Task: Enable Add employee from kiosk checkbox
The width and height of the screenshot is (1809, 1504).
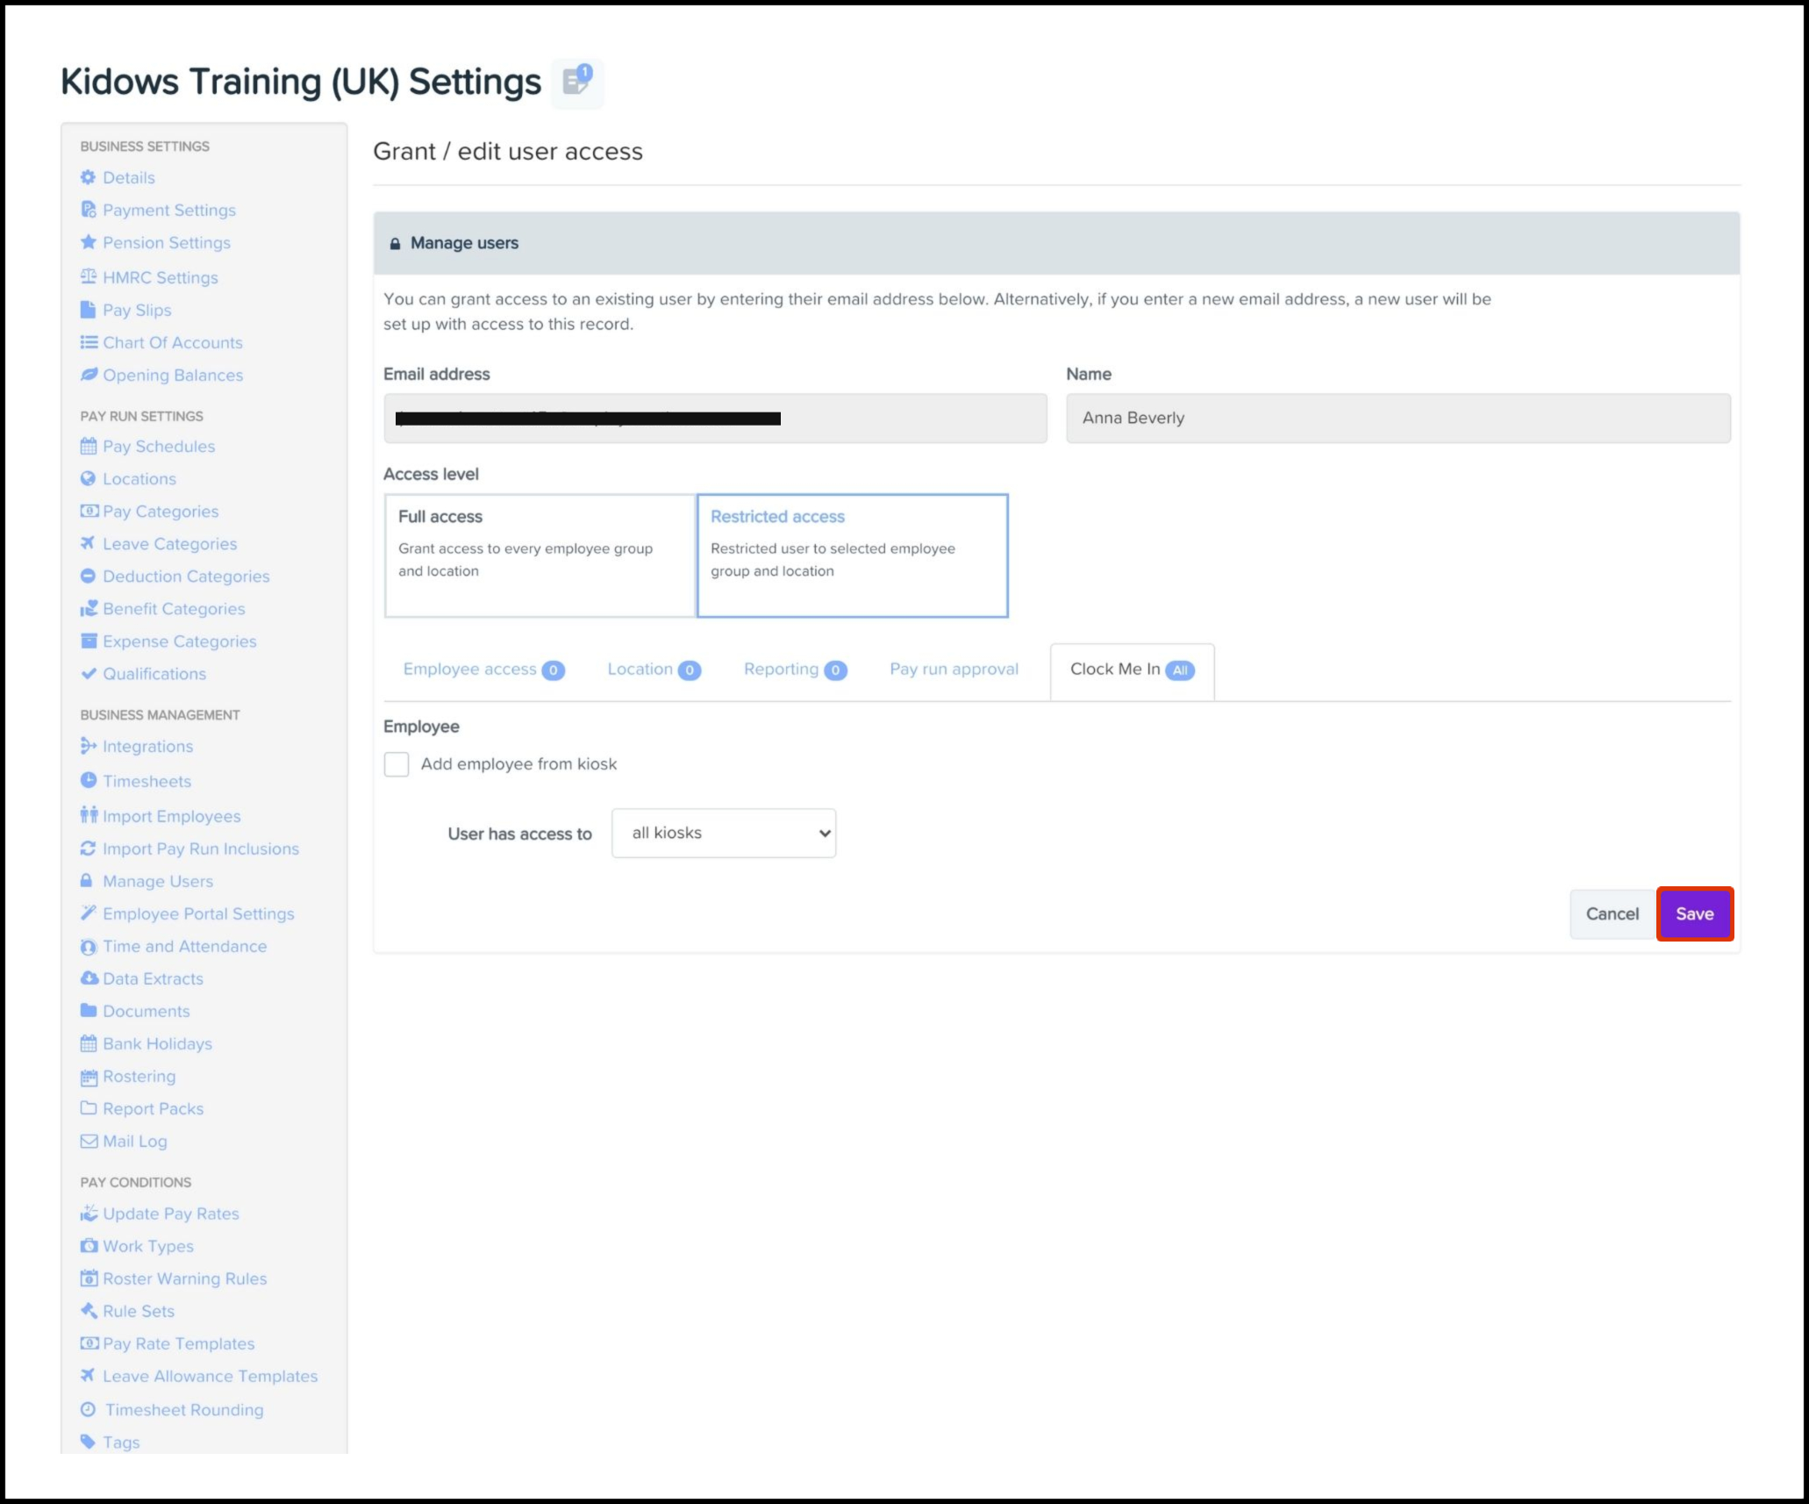Action: [x=397, y=764]
